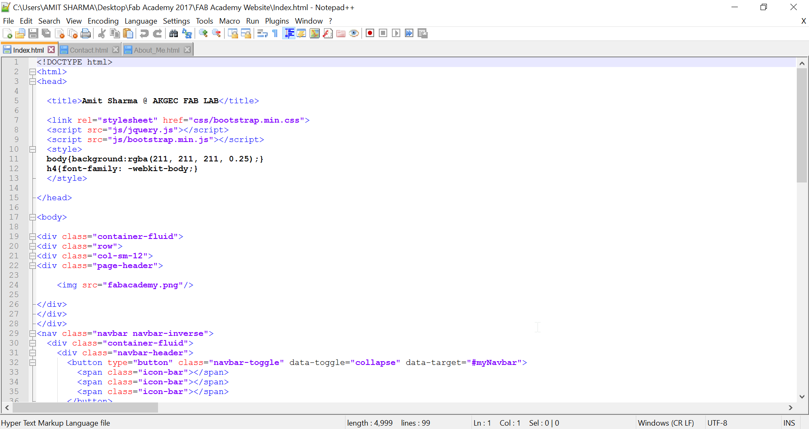809x429 pixels.
Task: Print the document using the printer icon
Action: pyautogui.click(x=86, y=33)
